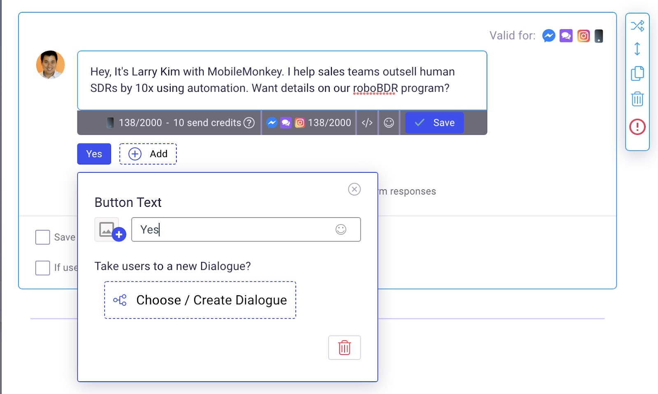Click the red exclamation warning icon
The height and width of the screenshot is (394, 658).
tap(637, 127)
